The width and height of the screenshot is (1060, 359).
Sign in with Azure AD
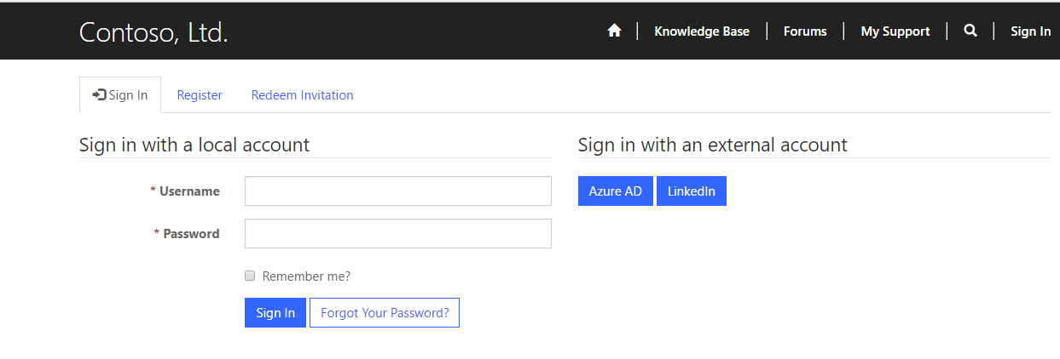(616, 191)
